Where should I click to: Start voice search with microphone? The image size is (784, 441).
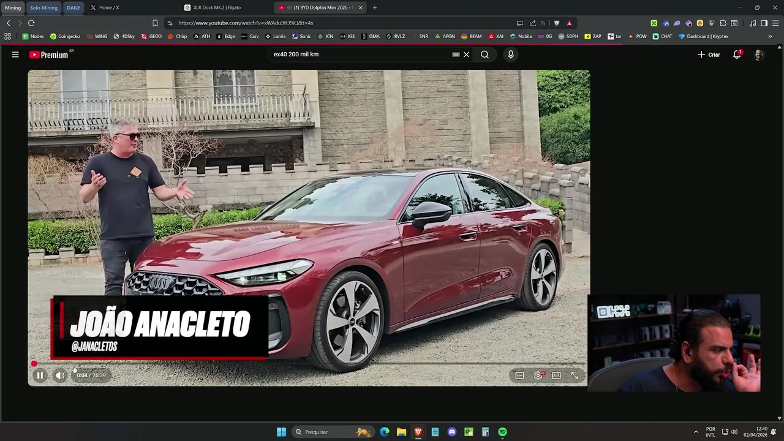(x=511, y=55)
